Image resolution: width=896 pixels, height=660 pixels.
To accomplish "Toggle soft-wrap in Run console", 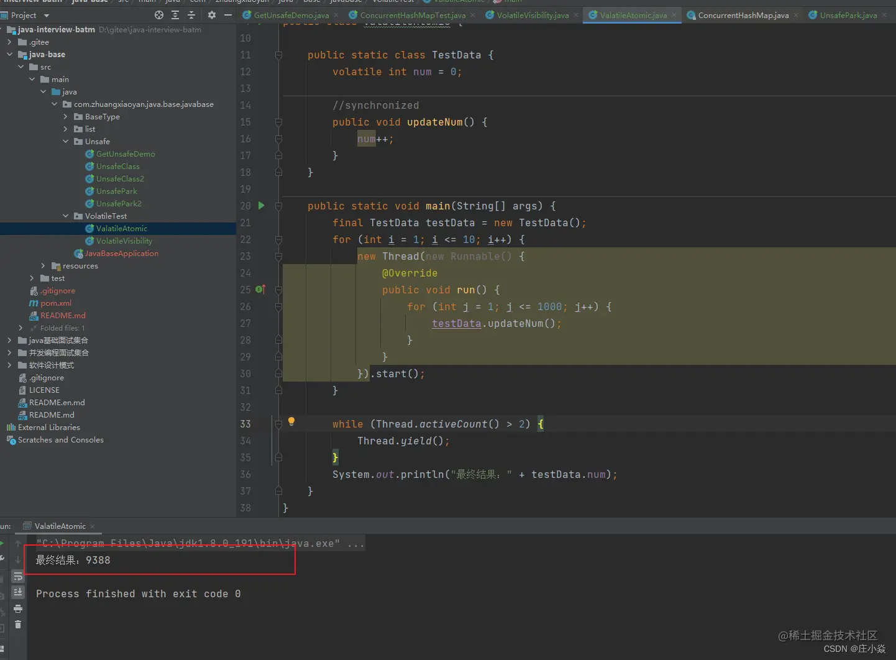I will (18, 577).
